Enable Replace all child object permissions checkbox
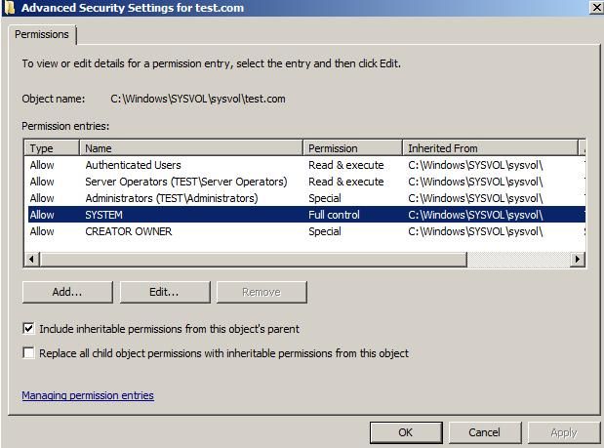 [x=28, y=353]
